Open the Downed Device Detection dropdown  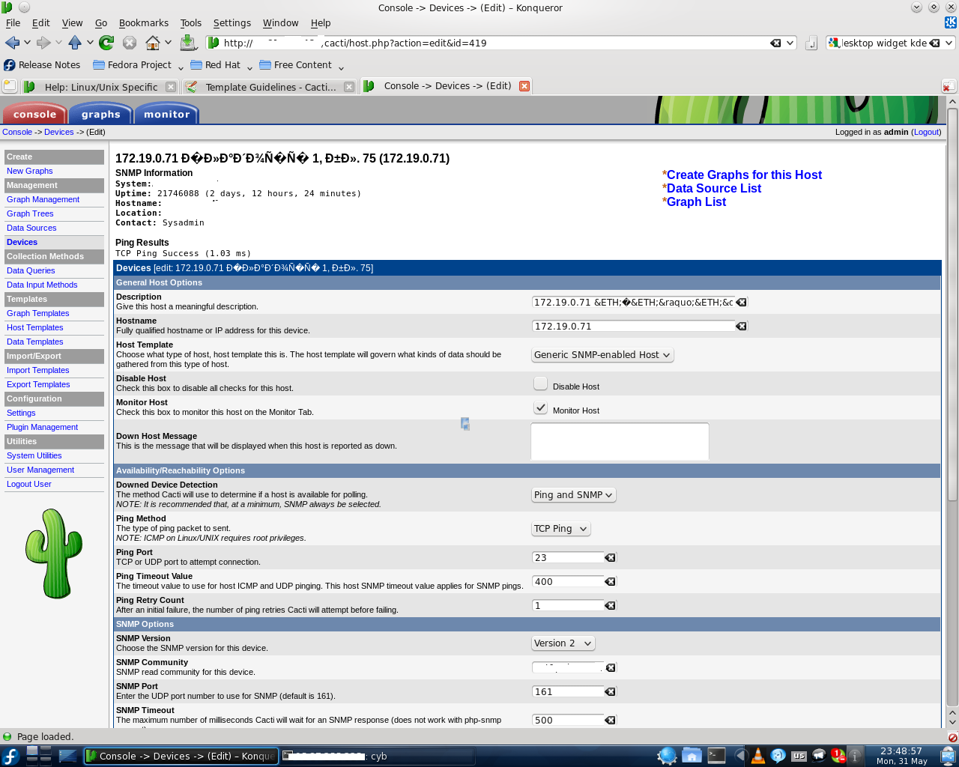573,495
